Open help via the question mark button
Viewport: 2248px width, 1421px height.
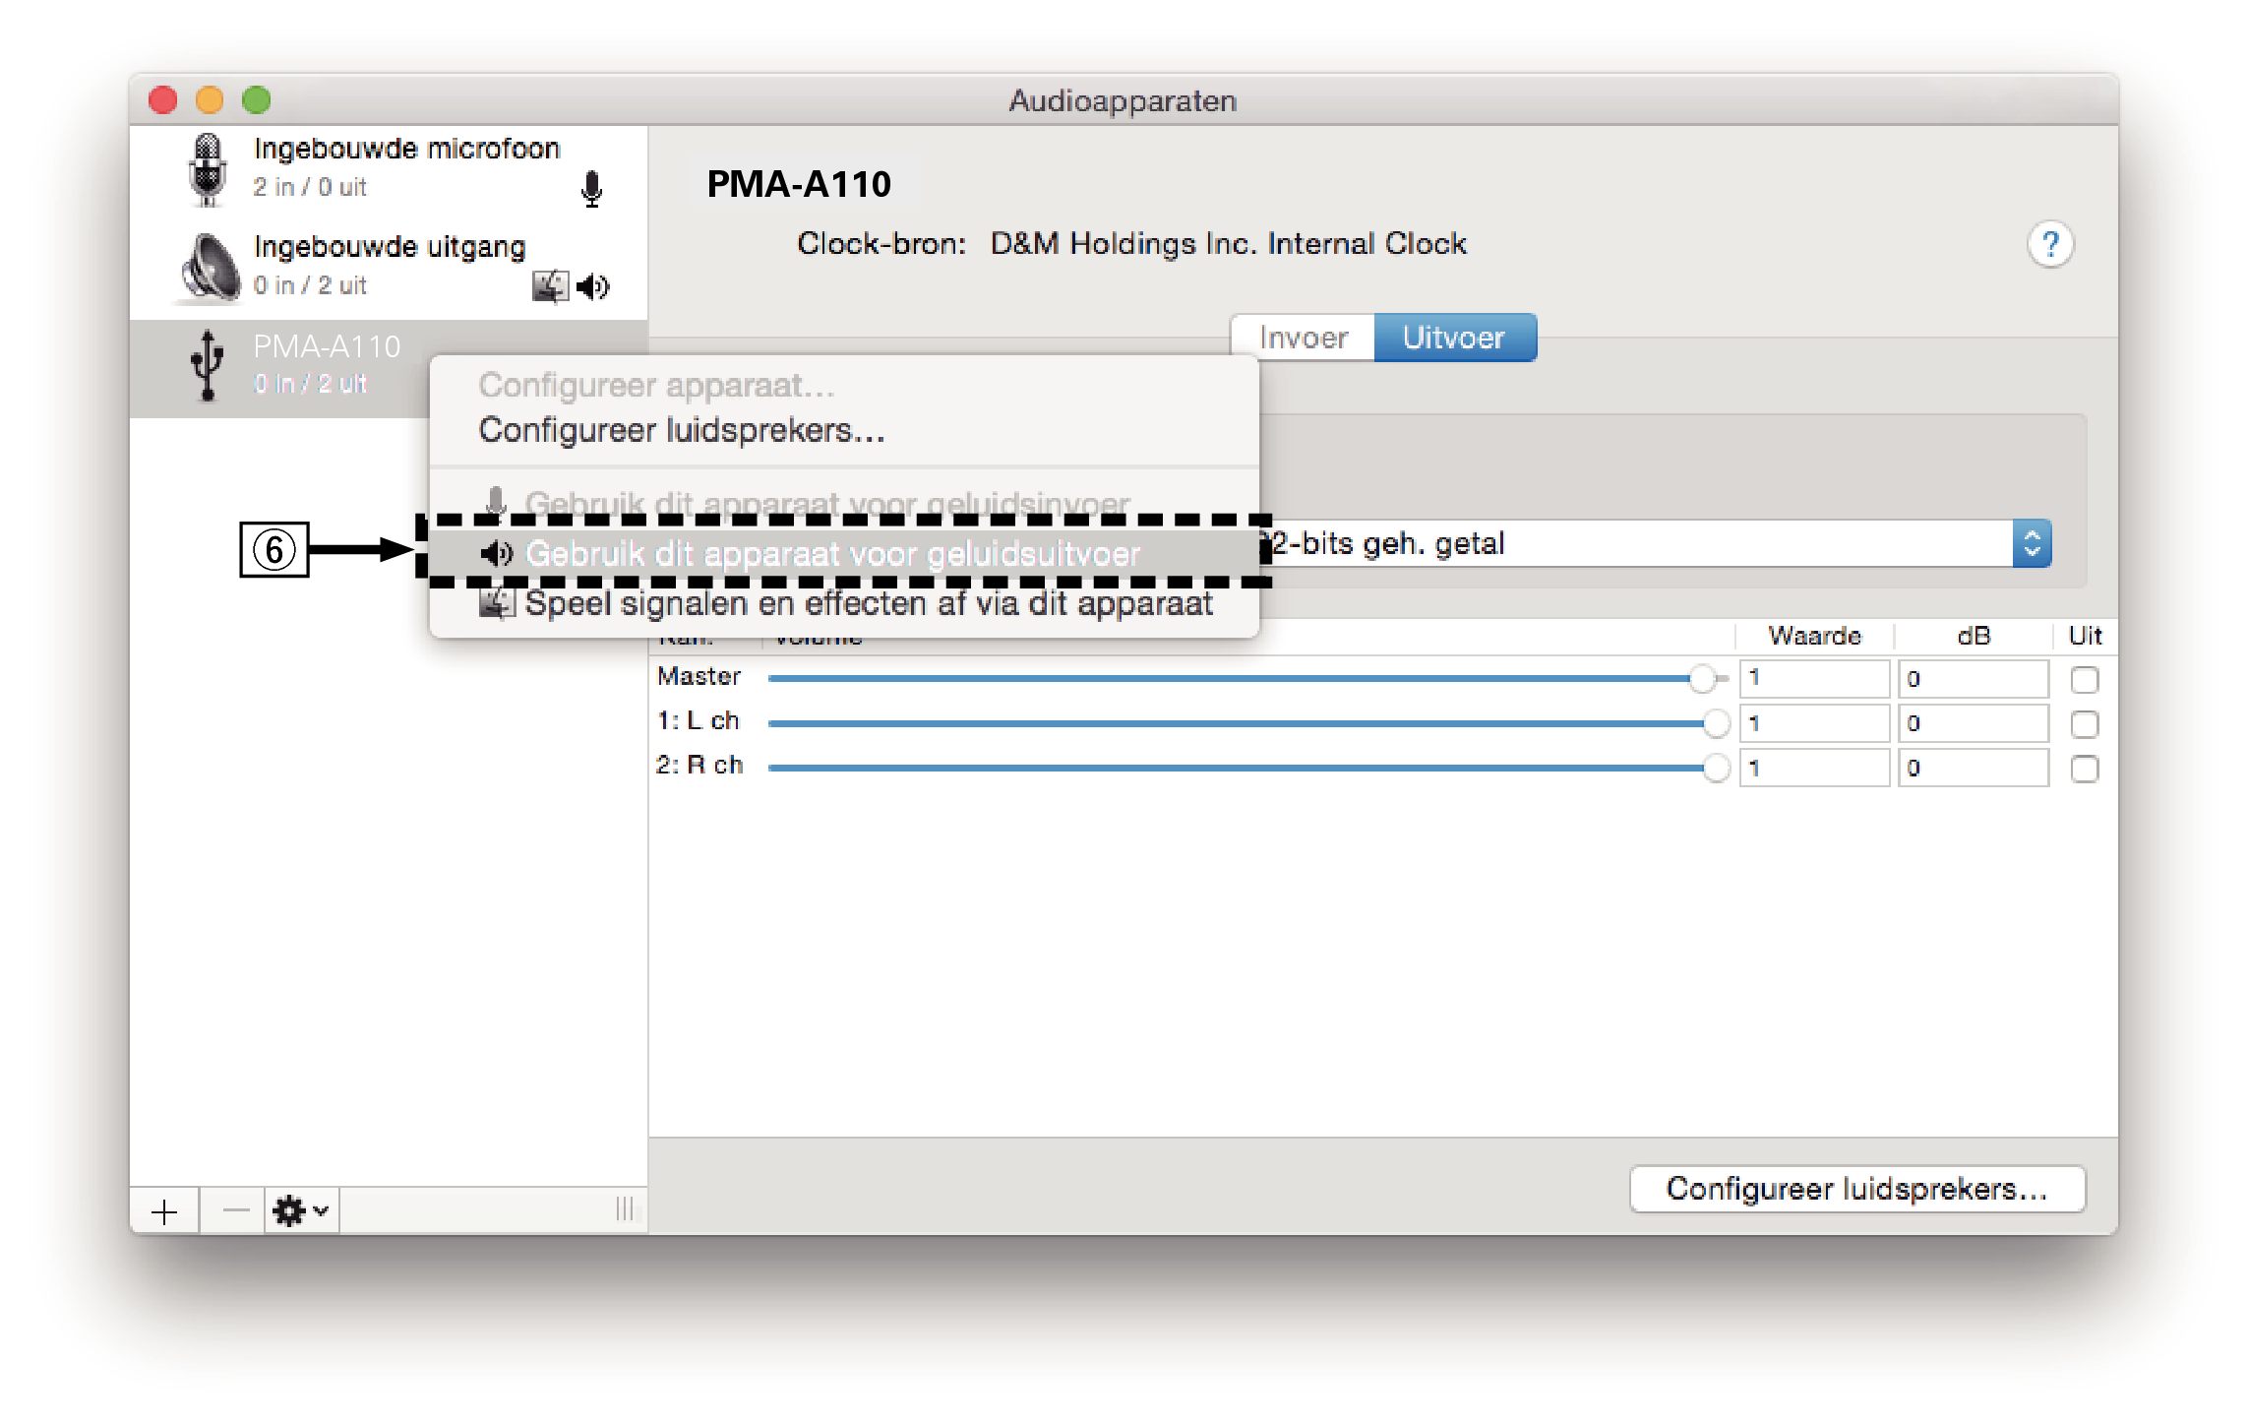pos(2050,244)
